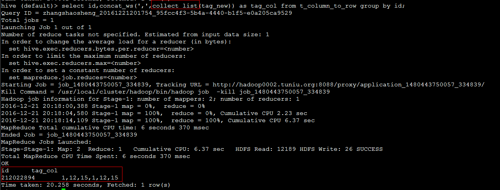Click the 'MapReduce Jobs Launched:' line
Viewport: 500px width, 190px height.
click(46, 142)
